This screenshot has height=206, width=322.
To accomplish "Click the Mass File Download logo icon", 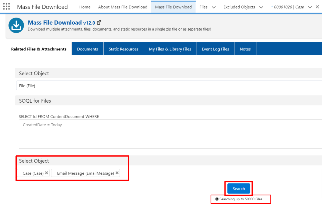I will pyautogui.click(x=16, y=26).
